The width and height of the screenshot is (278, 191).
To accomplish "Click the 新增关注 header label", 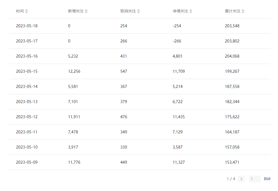I will coord(76,11).
